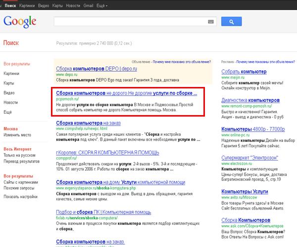Click the www.evgeniystepanov.ru sborka URL
This screenshot has width=297, height=247.
pos(96,188)
